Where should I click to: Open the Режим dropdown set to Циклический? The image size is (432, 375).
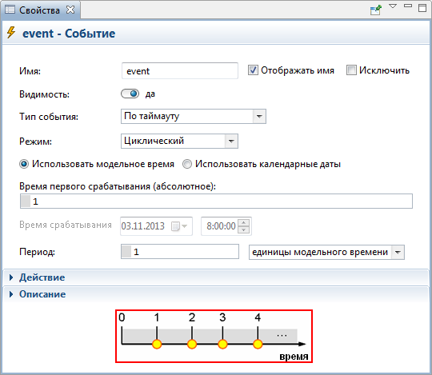coord(179,141)
